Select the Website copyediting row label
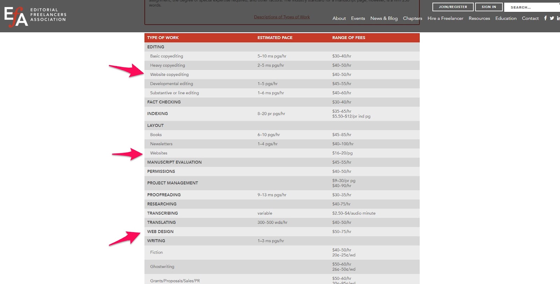Viewport: 560px width, 284px height. point(169,74)
